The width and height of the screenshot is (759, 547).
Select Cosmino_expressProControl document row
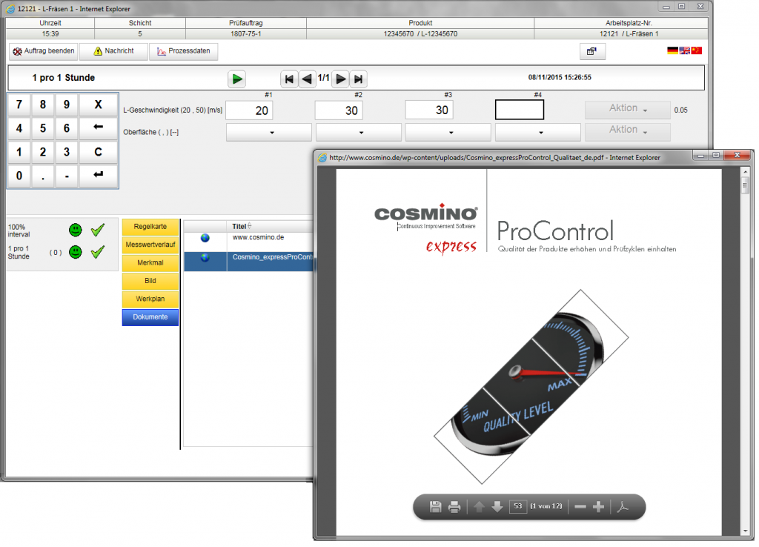point(249,261)
